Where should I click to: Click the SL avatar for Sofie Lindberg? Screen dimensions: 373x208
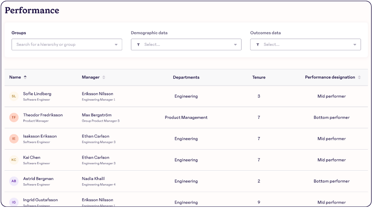pos(14,96)
